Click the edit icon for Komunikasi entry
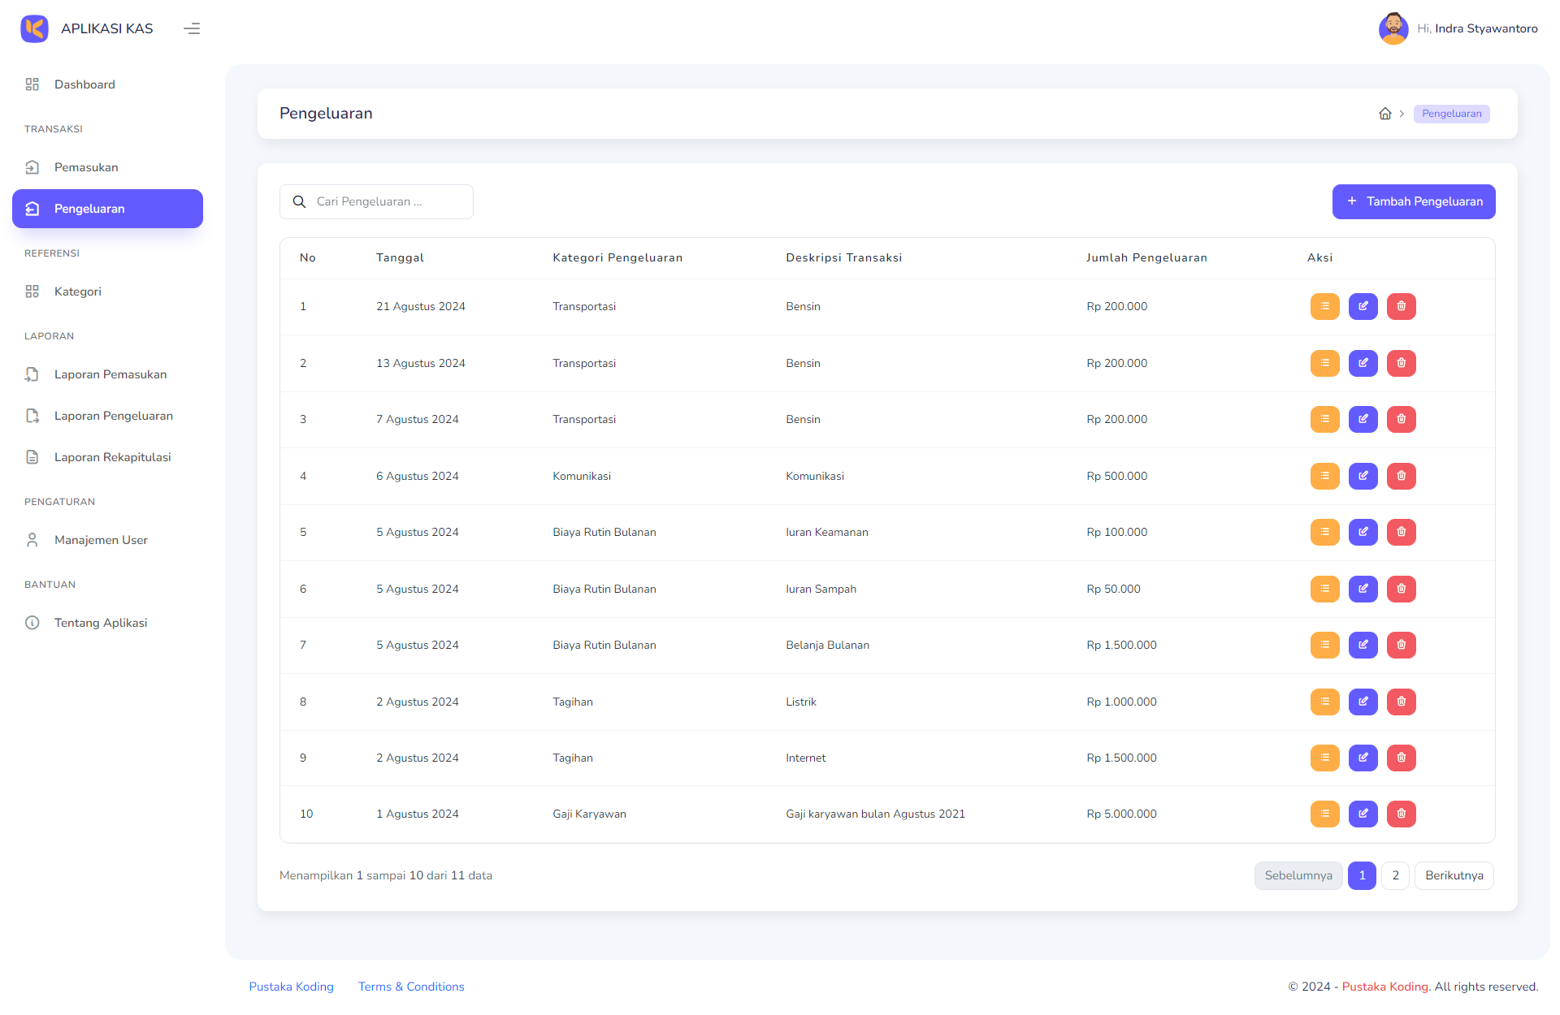 tap(1363, 475)
